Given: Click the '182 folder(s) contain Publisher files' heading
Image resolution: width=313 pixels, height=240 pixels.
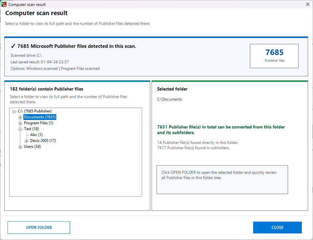Looking at the screenshot, I should click(46, 89).
